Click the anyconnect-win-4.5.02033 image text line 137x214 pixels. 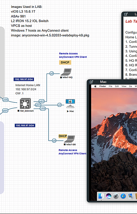coord(50,35)
